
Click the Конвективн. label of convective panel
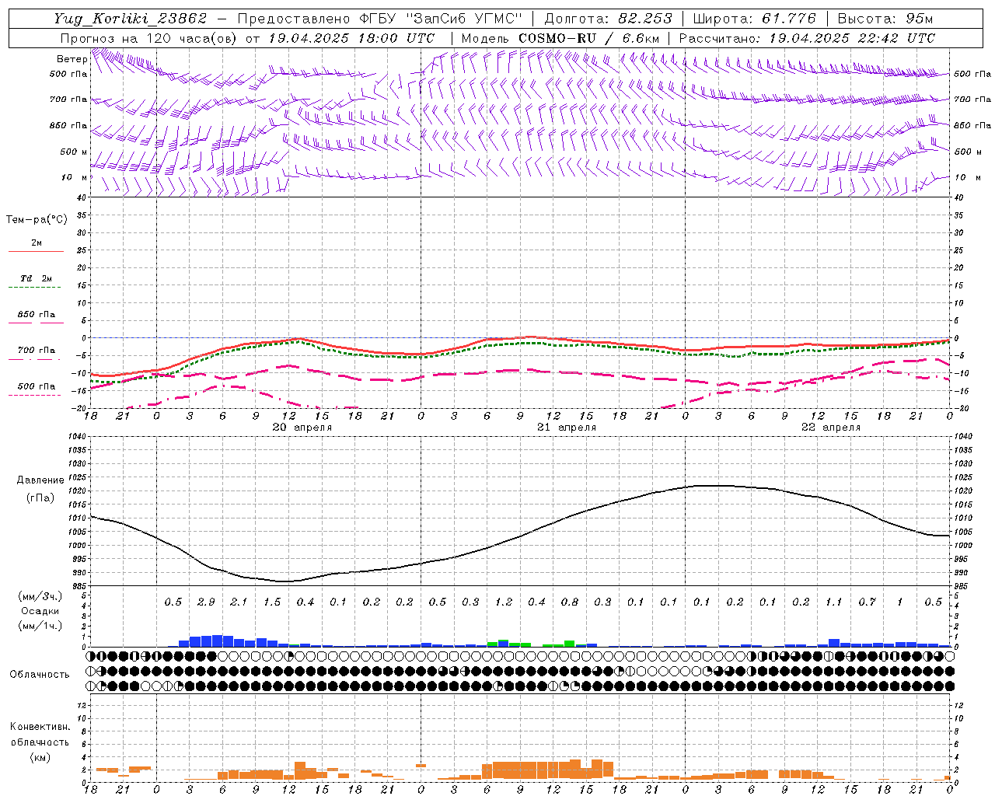40,727
